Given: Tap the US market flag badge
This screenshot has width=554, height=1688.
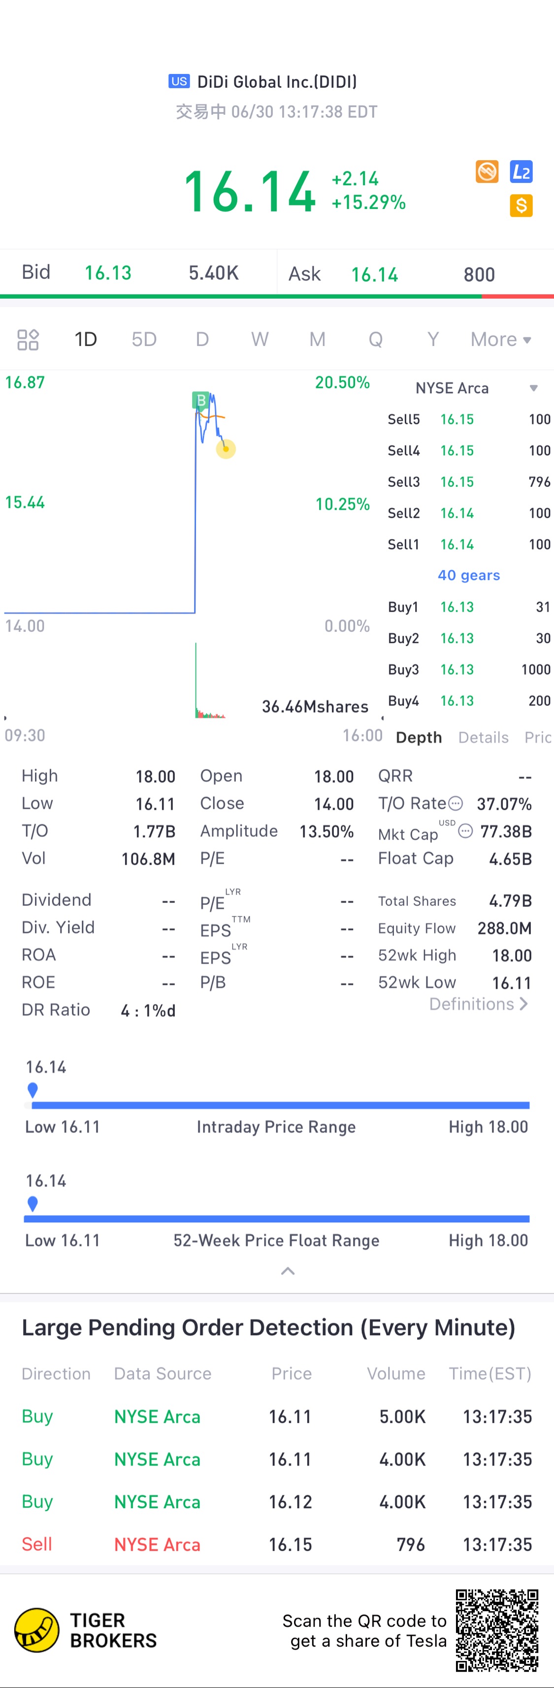Looking at the screenshot, I should 179,81.
